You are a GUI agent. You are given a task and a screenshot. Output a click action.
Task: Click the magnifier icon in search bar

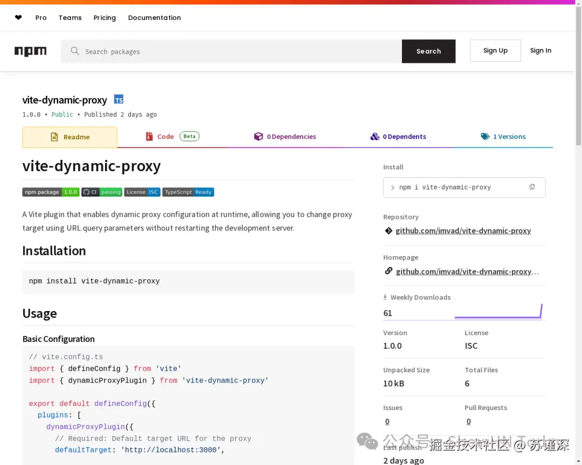pos(74,51)
